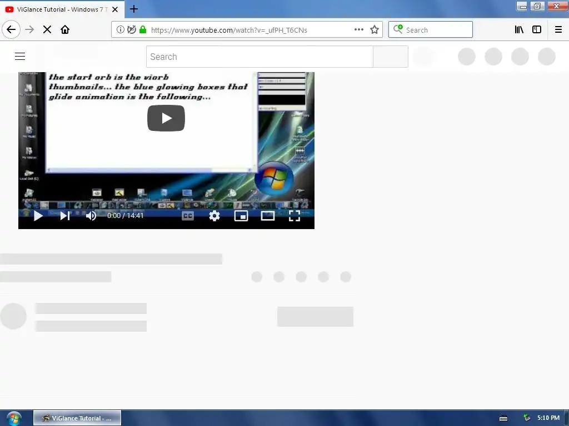Open a new browser tab
This screenshot has height=426, width=569.
coord(133,9)
